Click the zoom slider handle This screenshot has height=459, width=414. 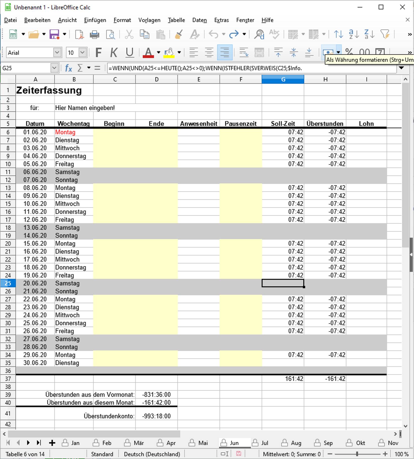click(x=357, y=454)
